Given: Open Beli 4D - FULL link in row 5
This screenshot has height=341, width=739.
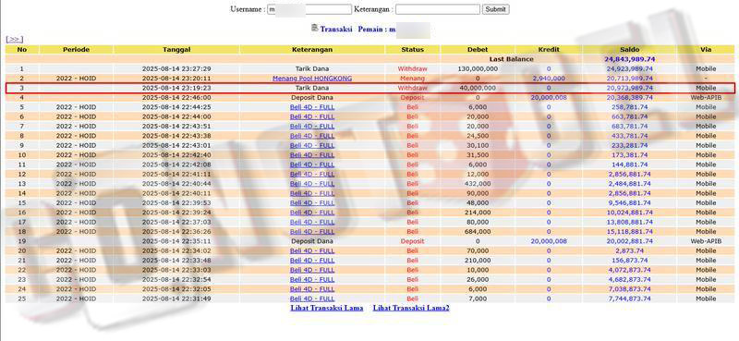Looking at the screenshot, I should (312, 107).
